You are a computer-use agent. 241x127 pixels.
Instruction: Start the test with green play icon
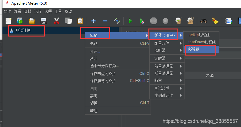(130, 21)
